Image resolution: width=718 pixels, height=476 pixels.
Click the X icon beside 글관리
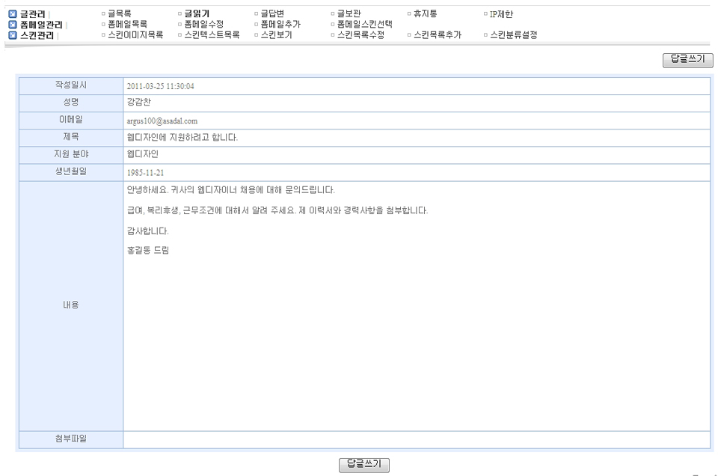tap(12, 14)
